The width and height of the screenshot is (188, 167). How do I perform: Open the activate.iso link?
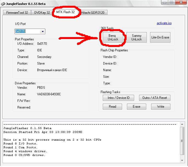pos(164,23)
